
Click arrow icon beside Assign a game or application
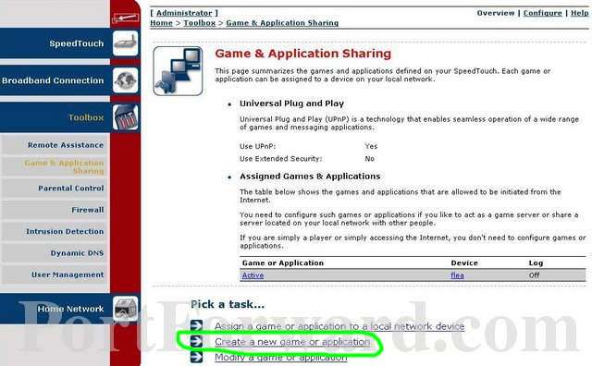[196, 325]
